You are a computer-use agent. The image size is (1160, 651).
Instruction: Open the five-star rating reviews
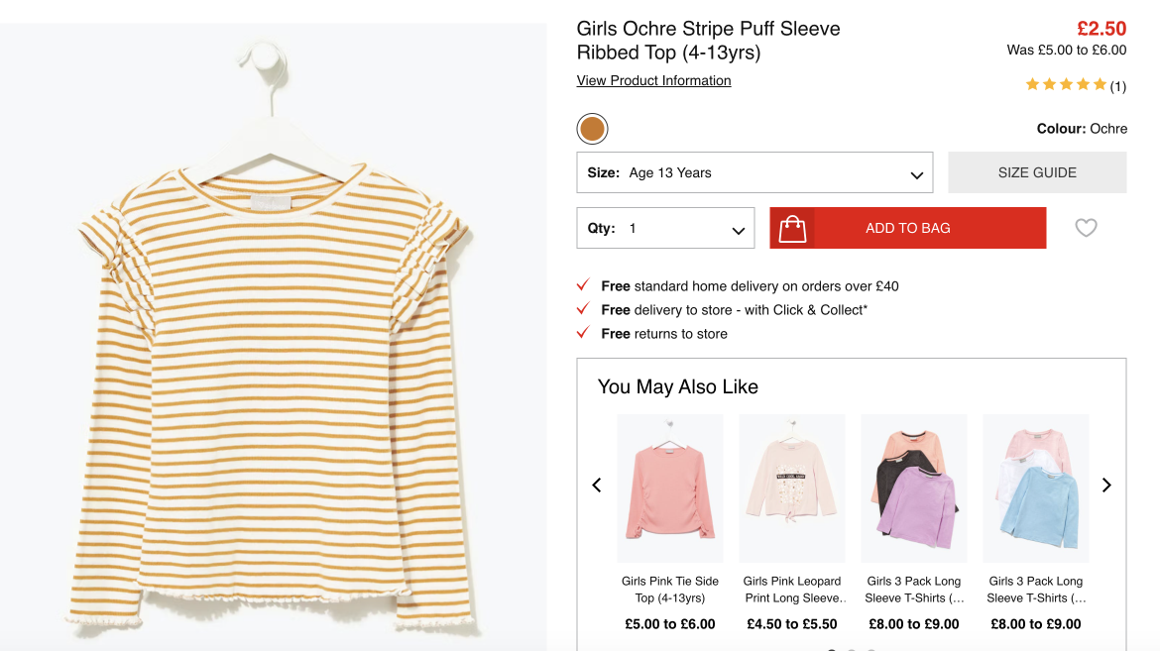click(x=1066, y=84)
